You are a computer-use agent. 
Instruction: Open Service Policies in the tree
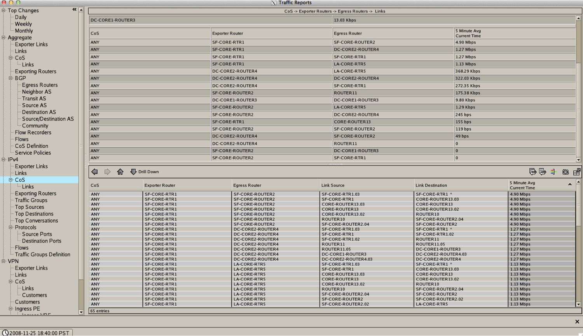pos(33,153)
